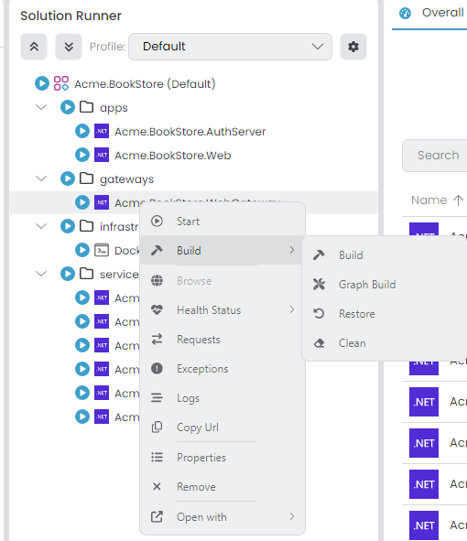
Task: Open Solution Runner settings gear
Action: click(353, 47)
